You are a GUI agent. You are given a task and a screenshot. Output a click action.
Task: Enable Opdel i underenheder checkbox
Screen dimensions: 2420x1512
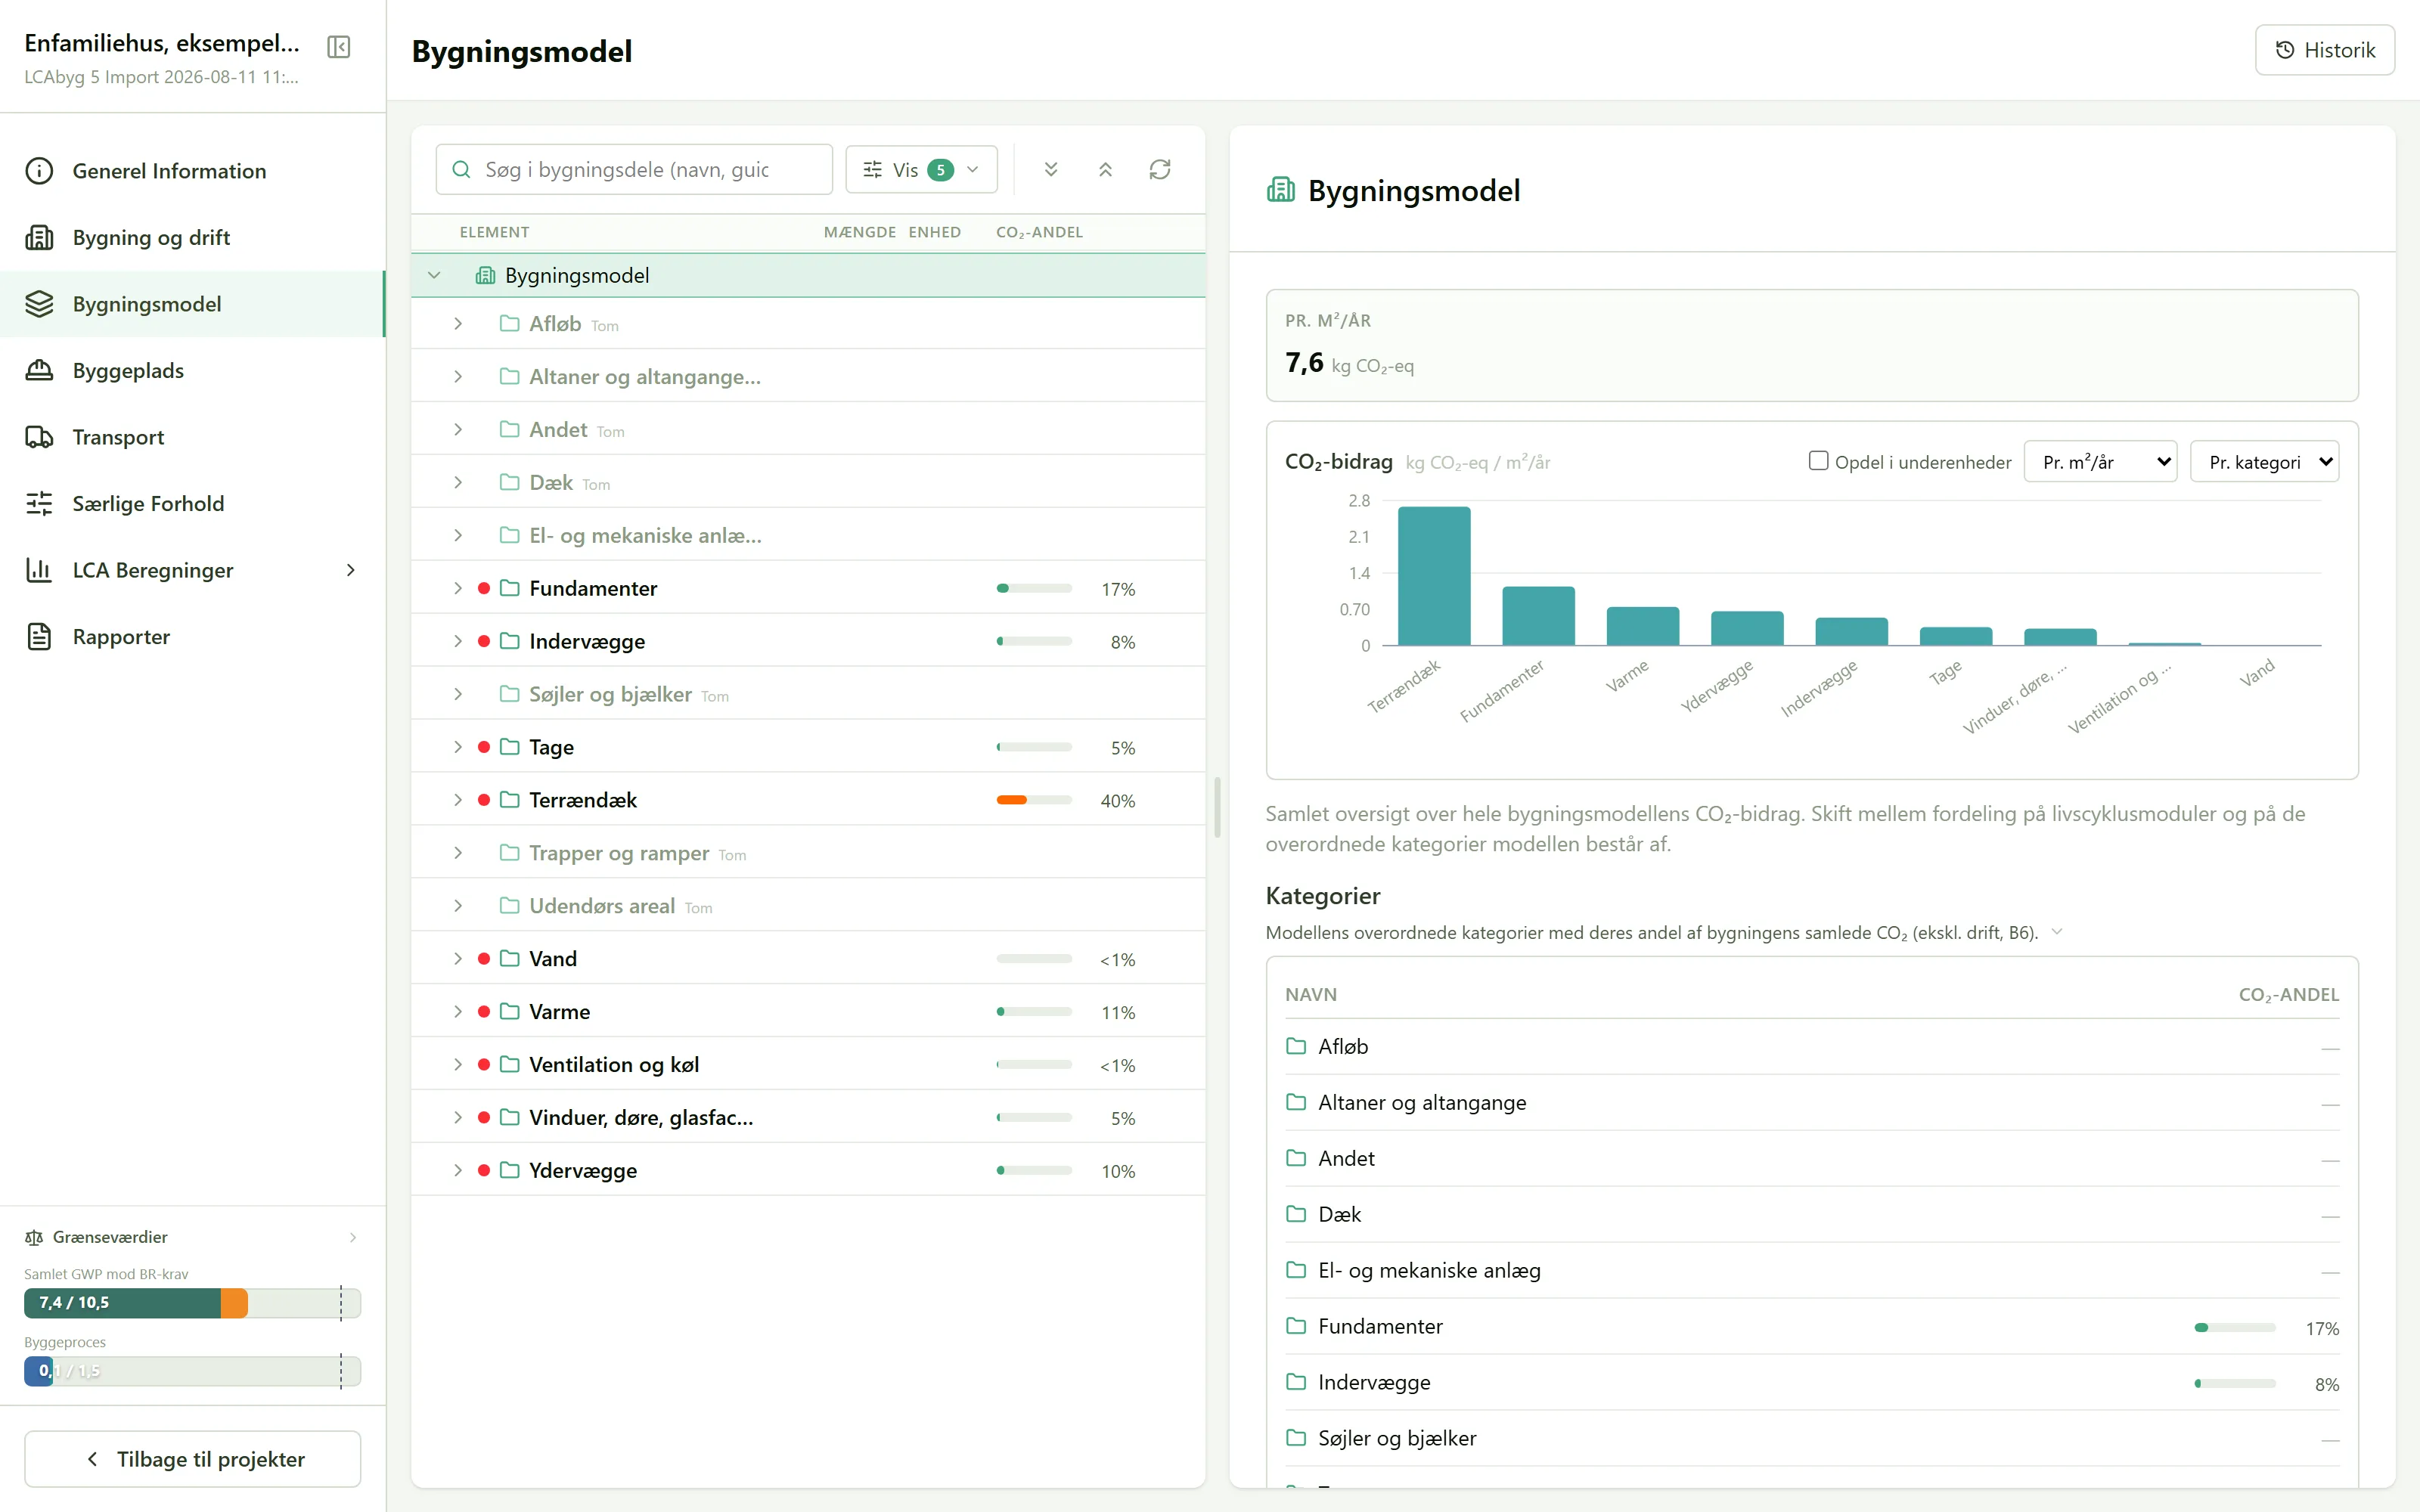coord(1818,461)
